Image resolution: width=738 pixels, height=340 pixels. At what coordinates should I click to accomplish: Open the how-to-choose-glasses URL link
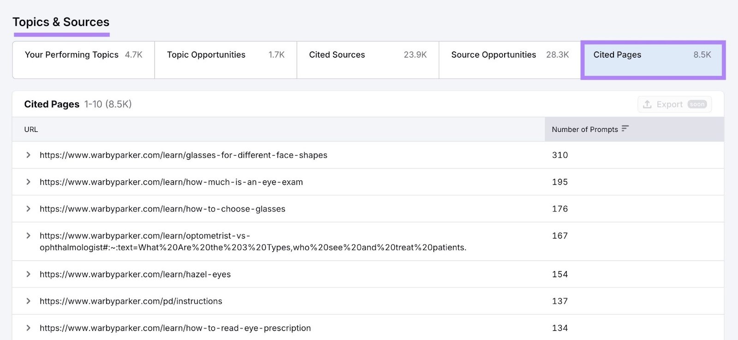162,209
